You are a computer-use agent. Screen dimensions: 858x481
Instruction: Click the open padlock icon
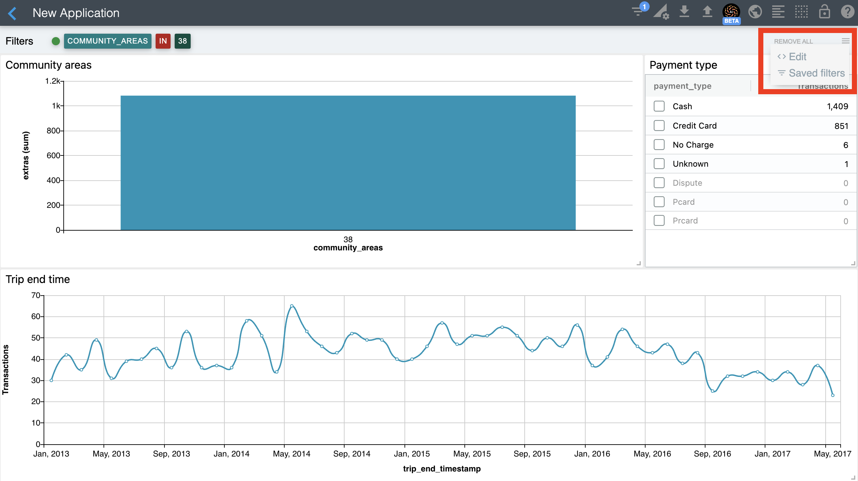[824, 12]
